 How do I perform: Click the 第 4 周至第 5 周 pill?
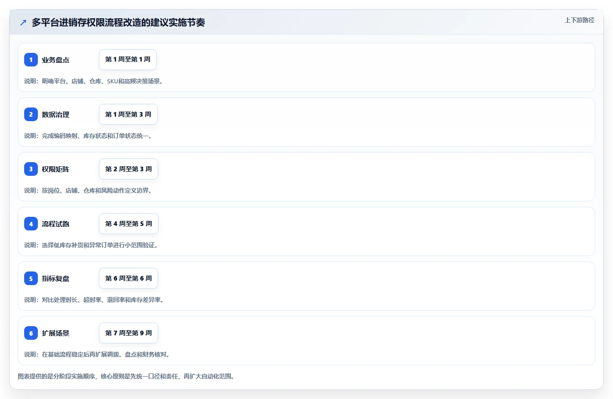(x=129, y=224)
